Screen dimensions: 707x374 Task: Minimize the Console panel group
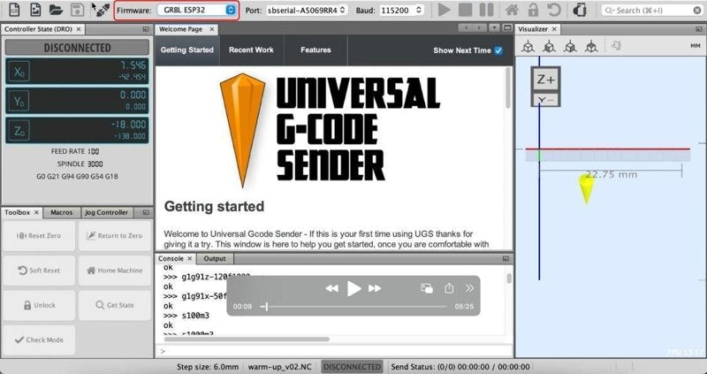click(x=506, y=258)
